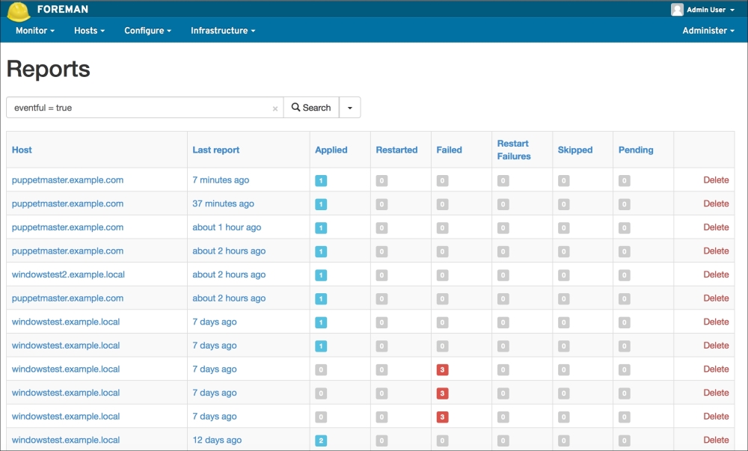
Task: Sort the table by Last report column
Action: tap(216, 150)
